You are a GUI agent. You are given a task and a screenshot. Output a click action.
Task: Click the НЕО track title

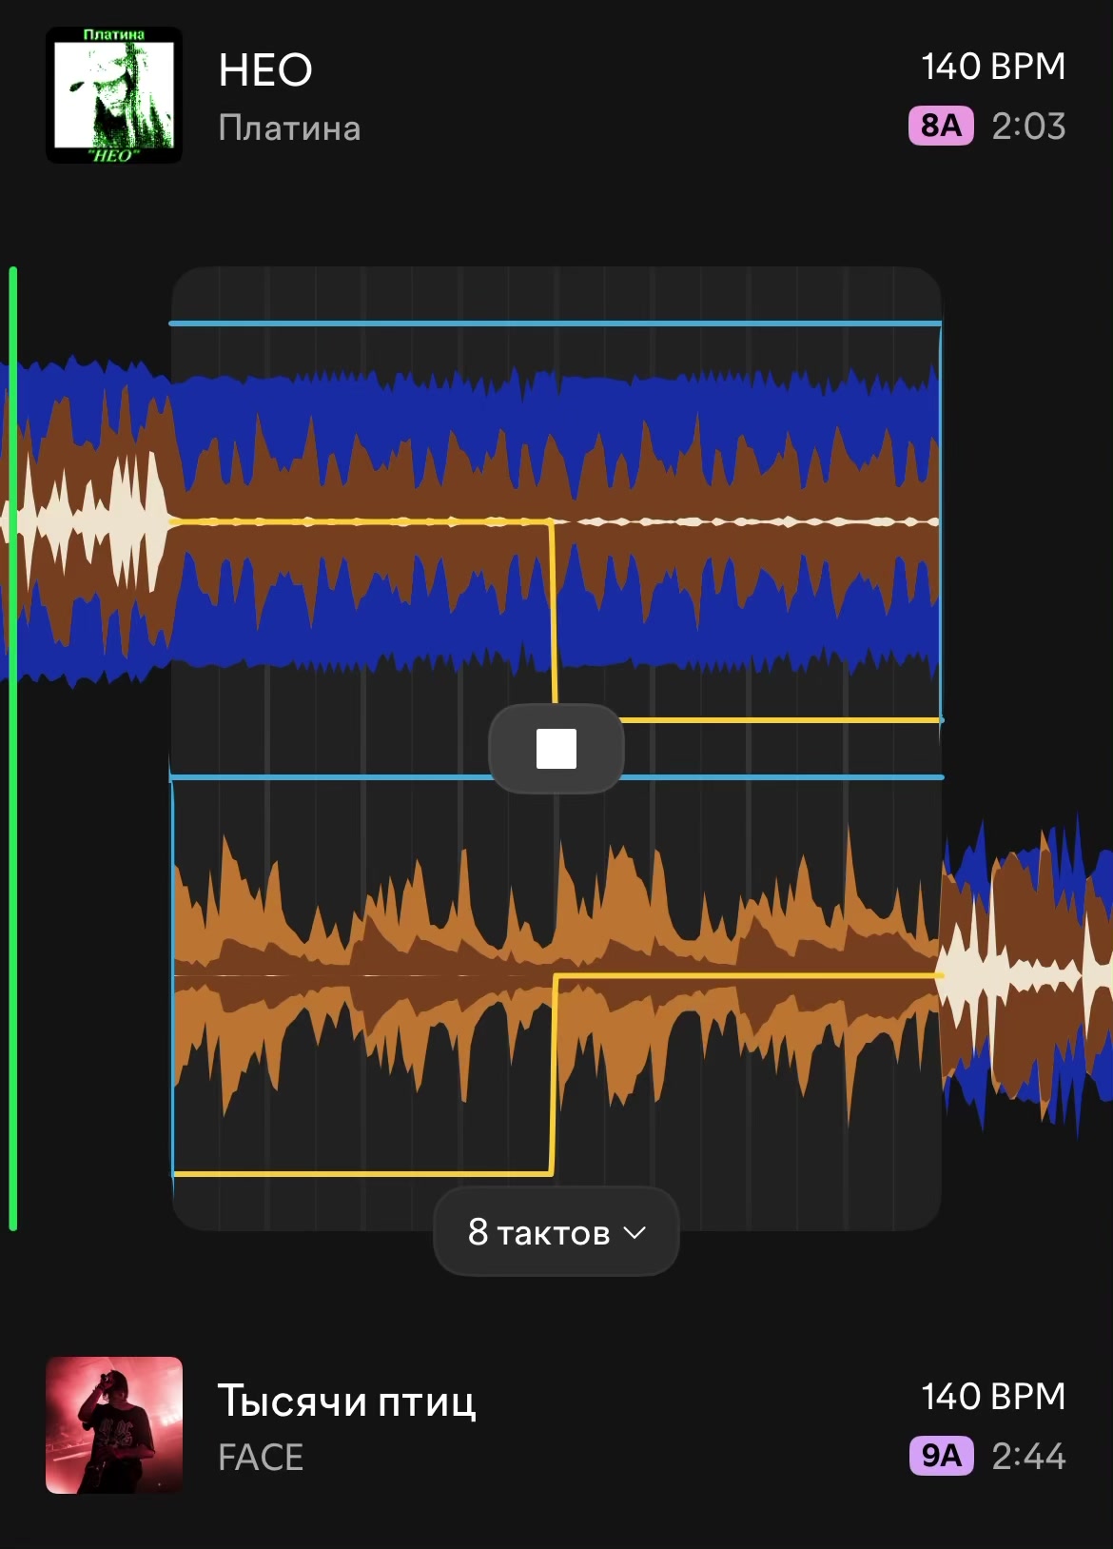(x=265, y=70)
